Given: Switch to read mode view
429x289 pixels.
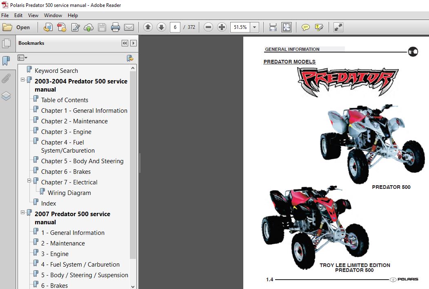Looking at the screenshot, I should [338, 27].
